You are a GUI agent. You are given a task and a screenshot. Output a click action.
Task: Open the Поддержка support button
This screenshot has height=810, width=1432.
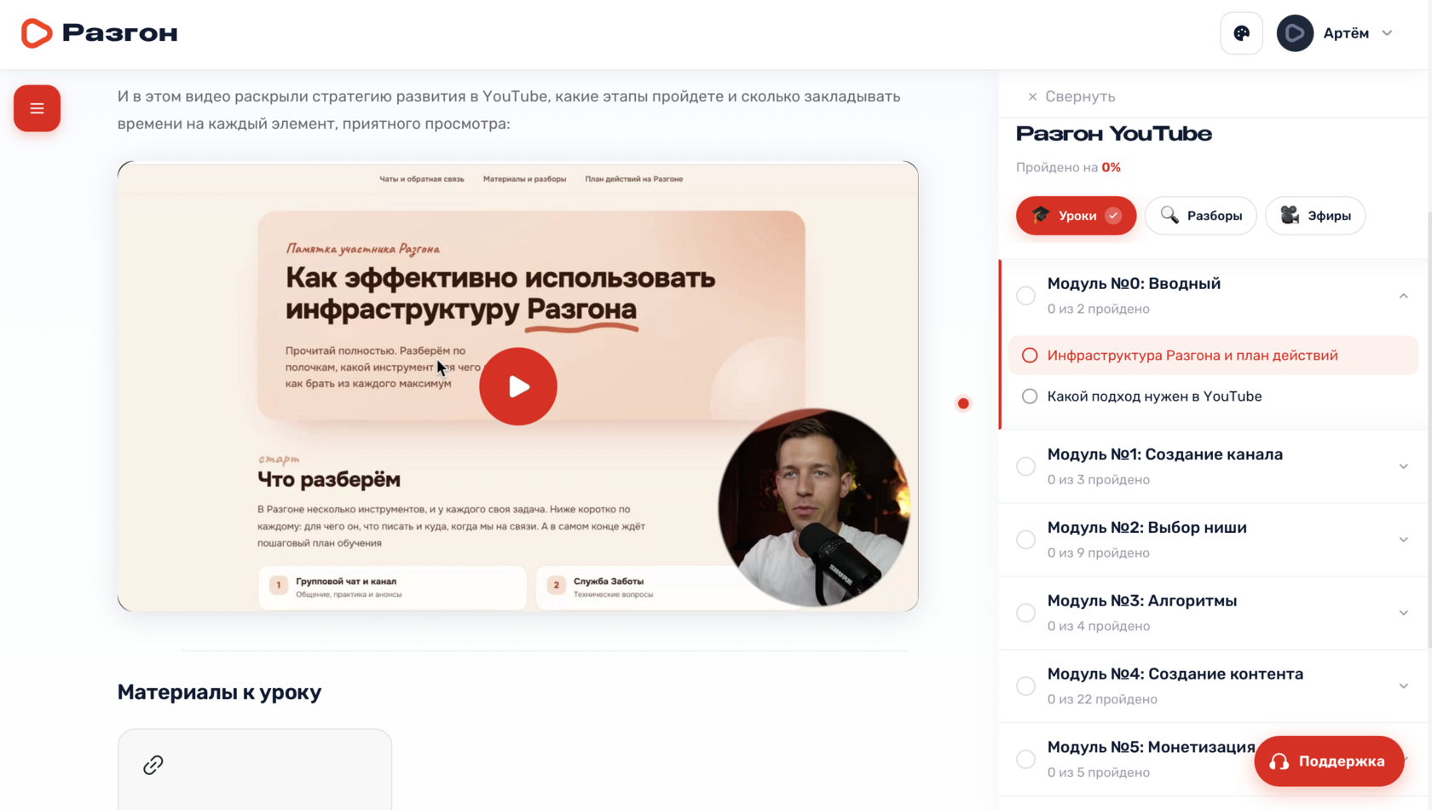coord(1329,761)
